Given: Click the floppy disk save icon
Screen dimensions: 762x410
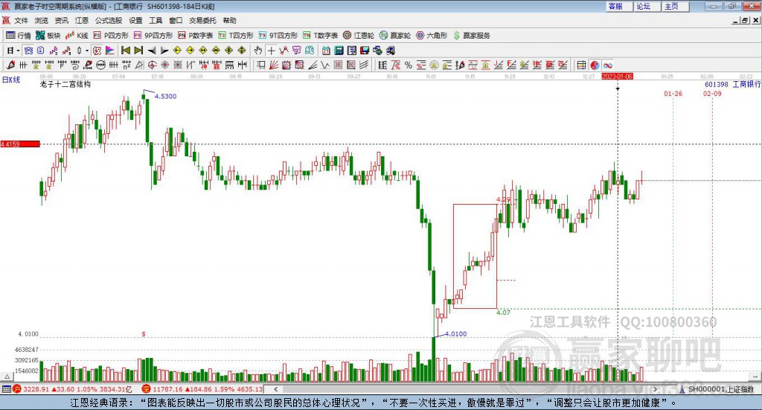Looking at the screenshot, I should click(x=365, y=51).
